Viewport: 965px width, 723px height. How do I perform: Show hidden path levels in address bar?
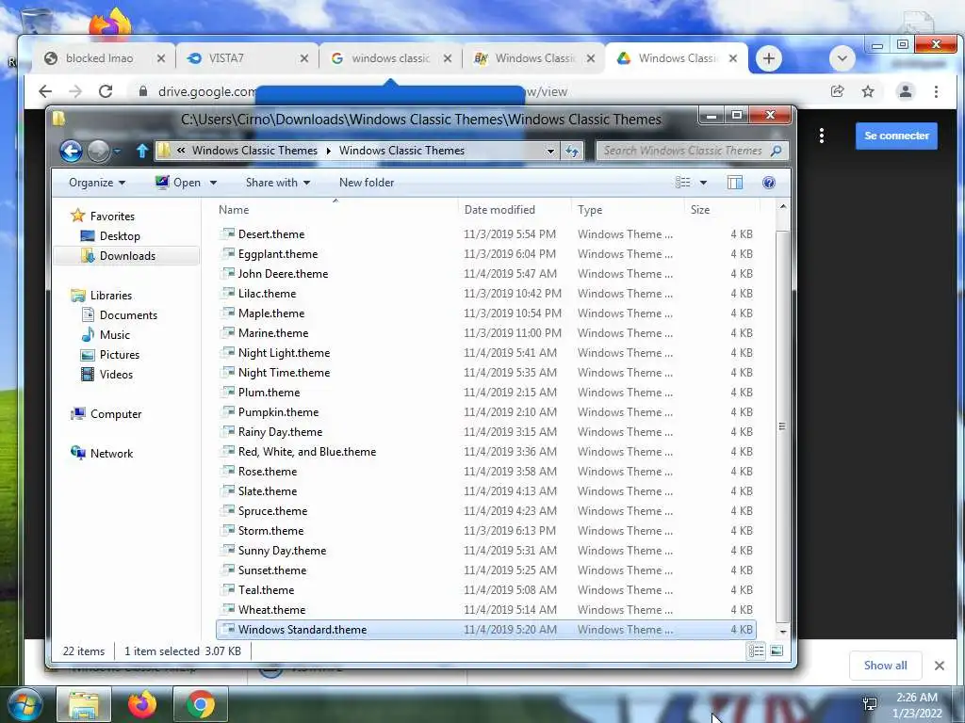(181, 150)
